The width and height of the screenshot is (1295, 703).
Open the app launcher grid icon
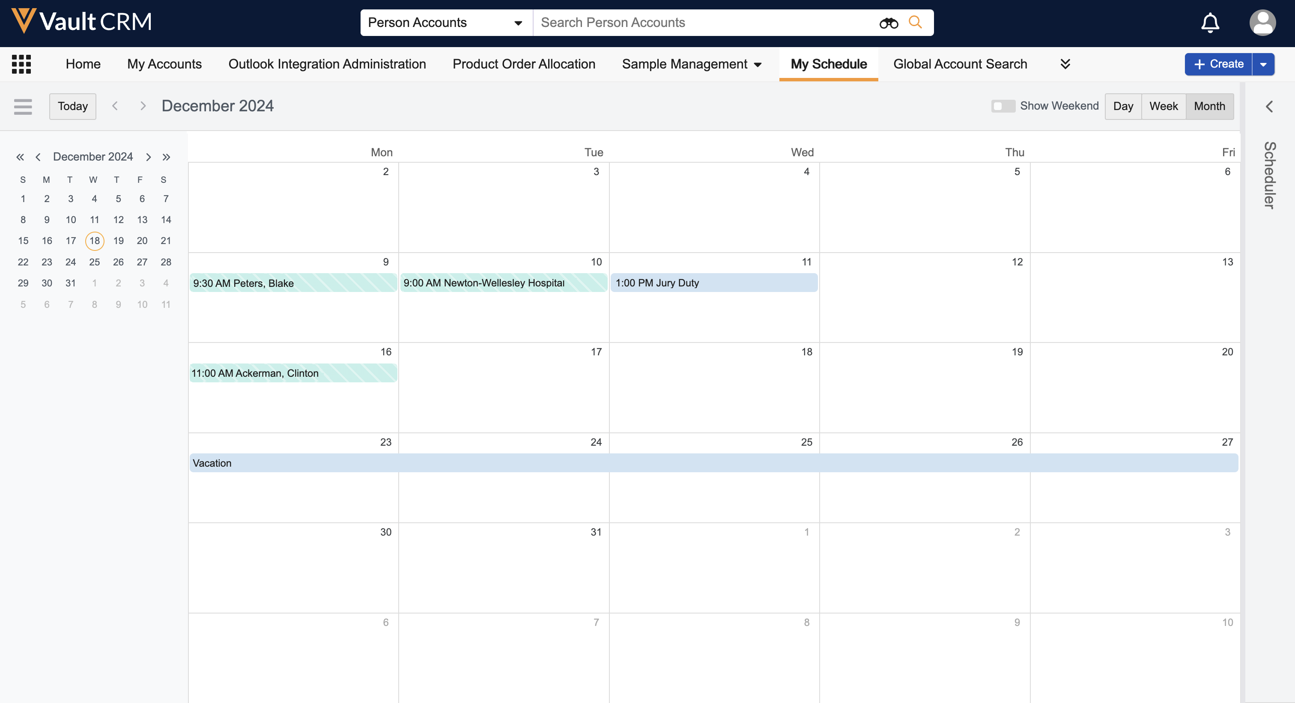21,64
